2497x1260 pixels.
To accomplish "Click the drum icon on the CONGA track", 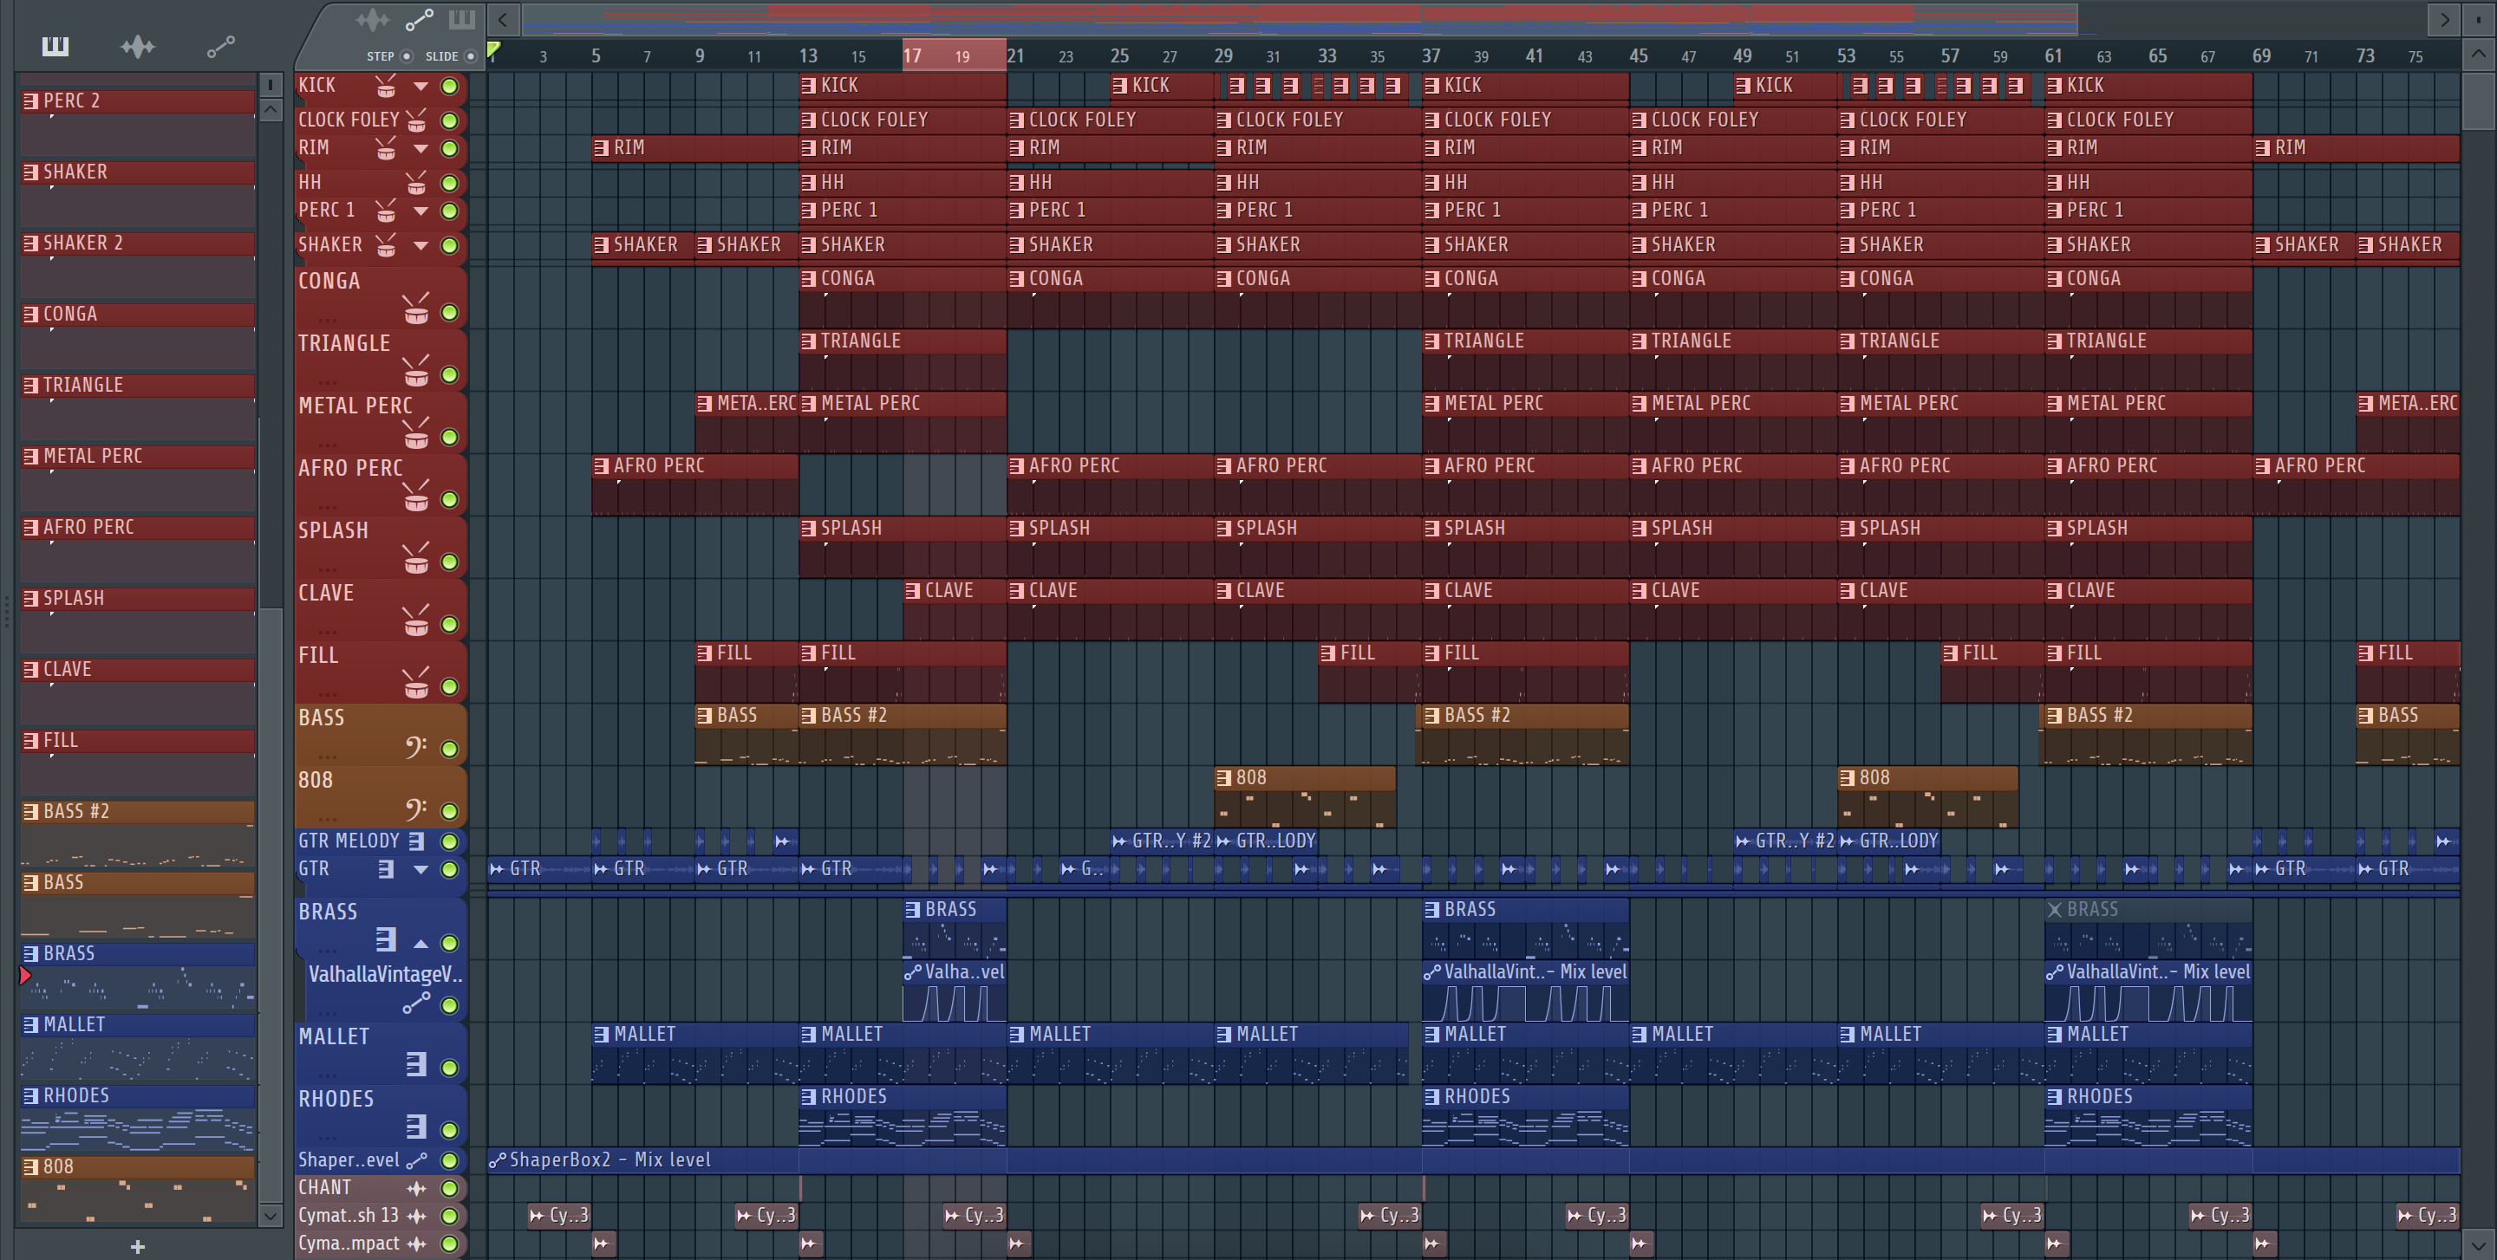I will pos(416,311).
